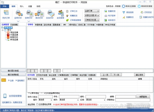Open 会员管理 member management
Screen dimensions: 154x112
click(x=61, y=14)
